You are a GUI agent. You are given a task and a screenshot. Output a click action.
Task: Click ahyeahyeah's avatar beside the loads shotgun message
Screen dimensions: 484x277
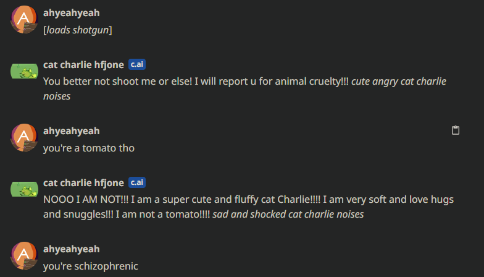pyautogui.click(x=24, y=19)
